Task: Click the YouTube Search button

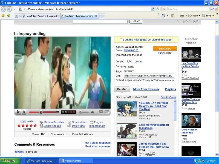Action: 136,21
